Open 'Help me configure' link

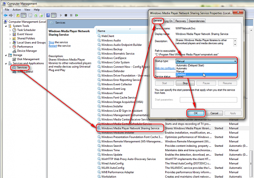(165, 68)
